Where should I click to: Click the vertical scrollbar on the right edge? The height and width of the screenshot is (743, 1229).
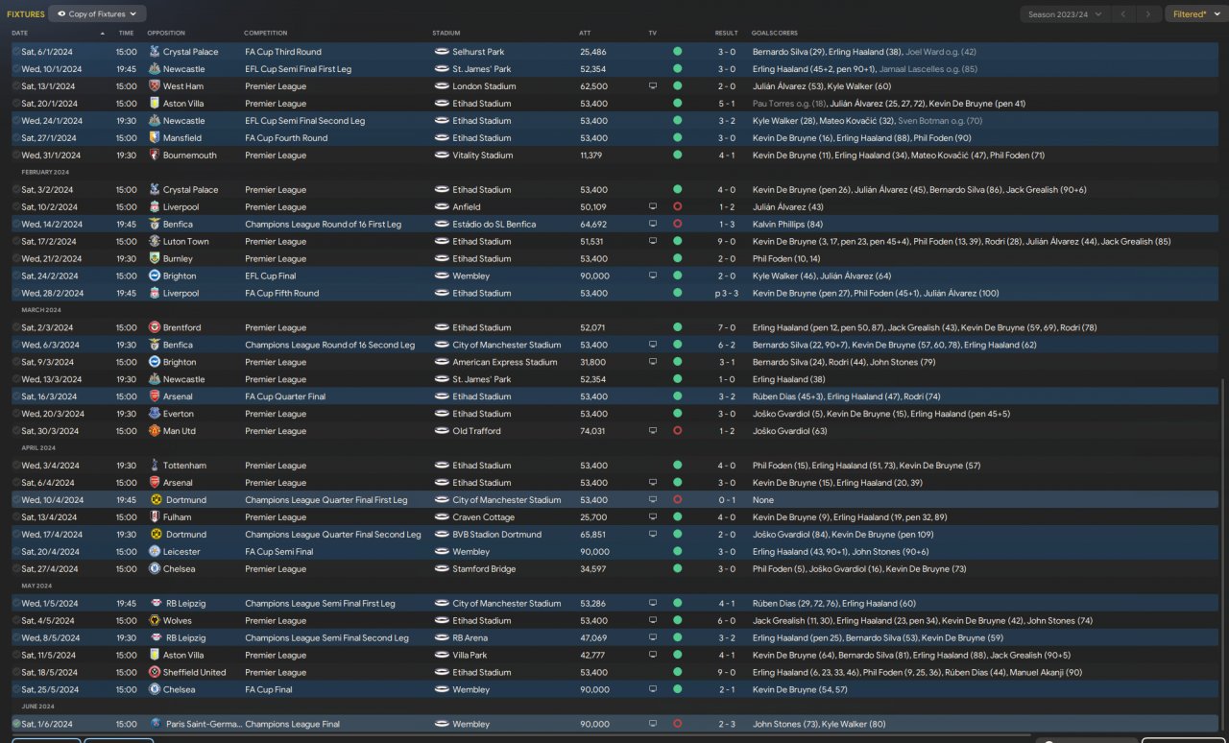[x=1224, y=552]
